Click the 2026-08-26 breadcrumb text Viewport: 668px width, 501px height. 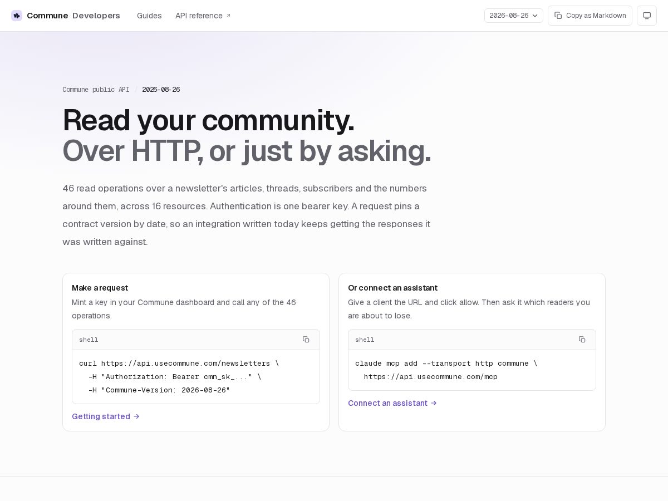(161, 90)
